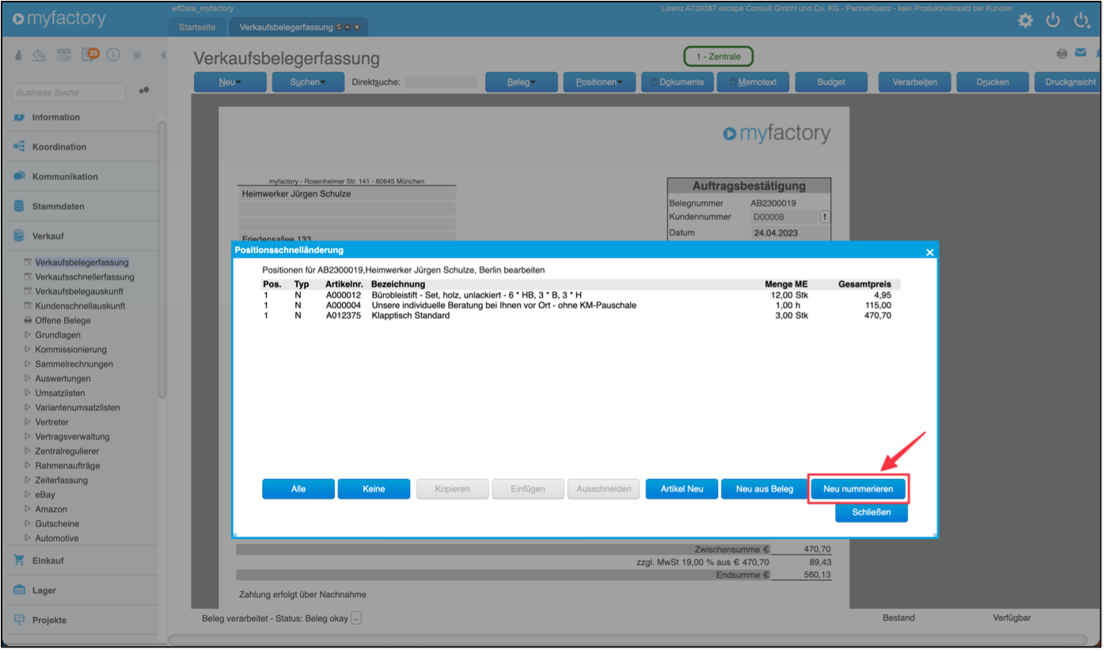Open Verkaufsbelegauskunft in sidebar
Screen dimensions: 1105x650
pyautogui.click(x=79, y=291)
